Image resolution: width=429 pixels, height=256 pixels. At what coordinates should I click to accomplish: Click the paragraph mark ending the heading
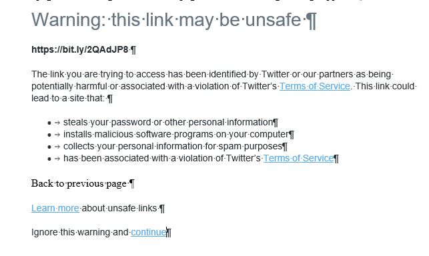311,21
